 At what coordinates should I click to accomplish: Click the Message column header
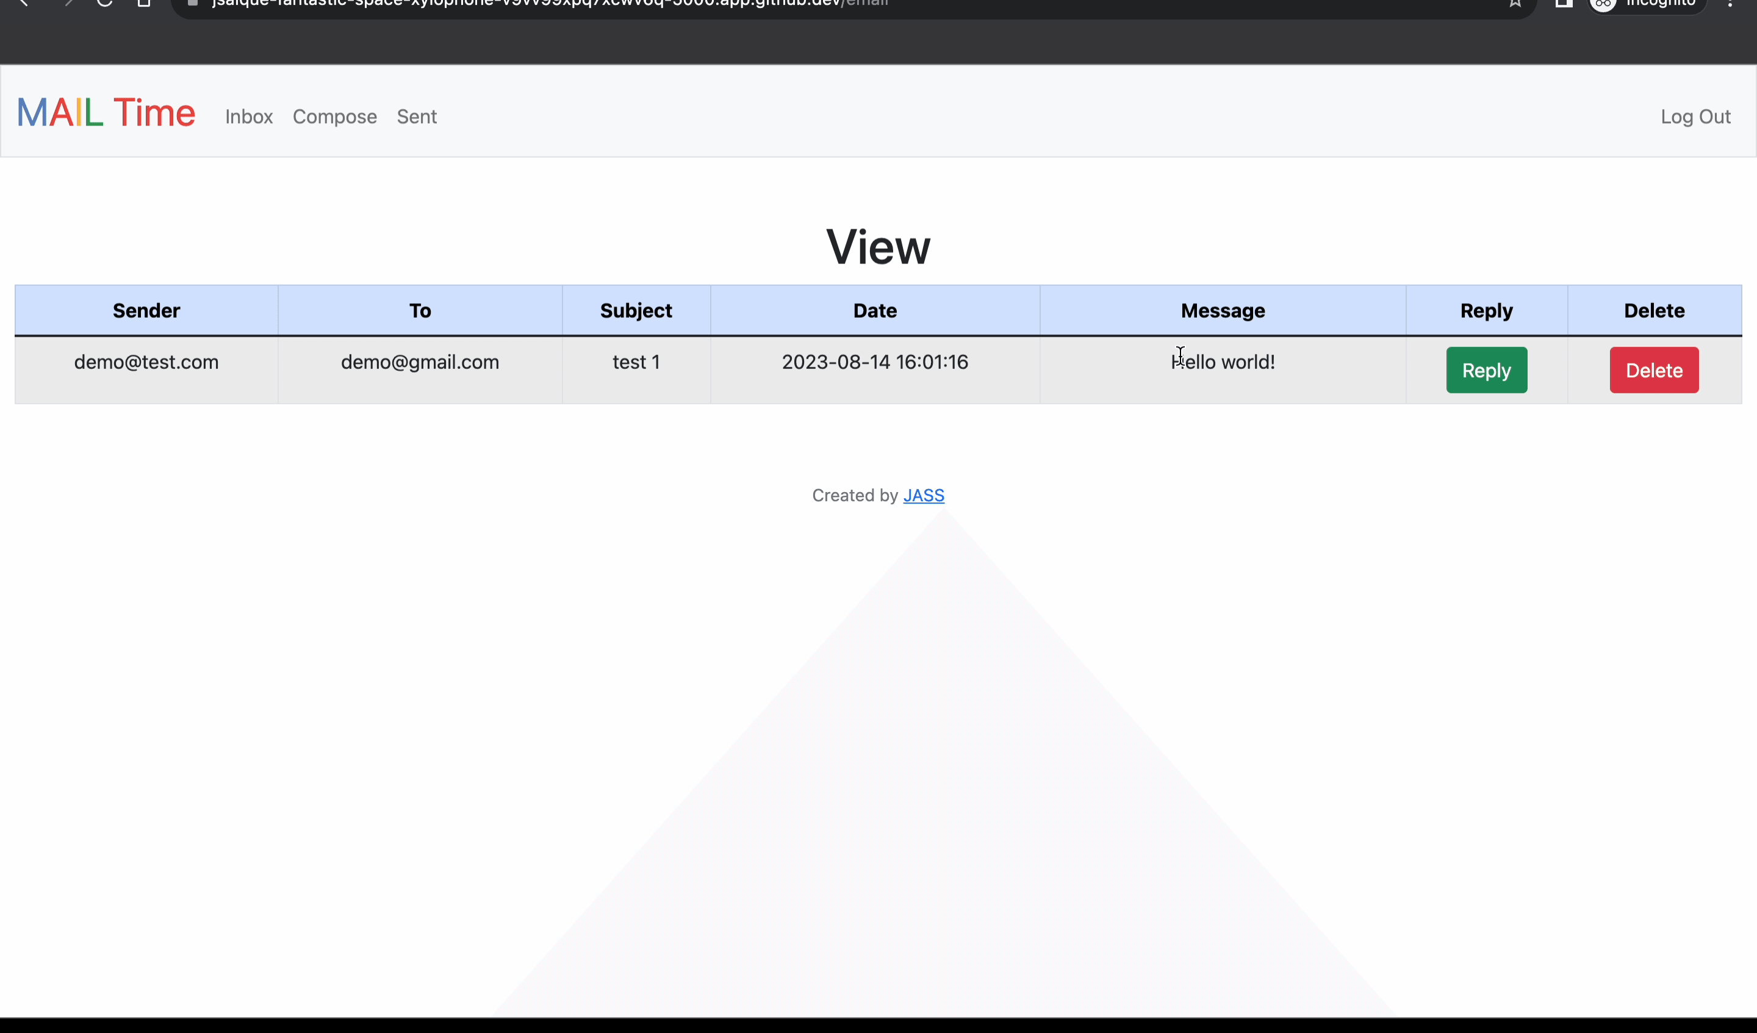tap(1222, 311)
